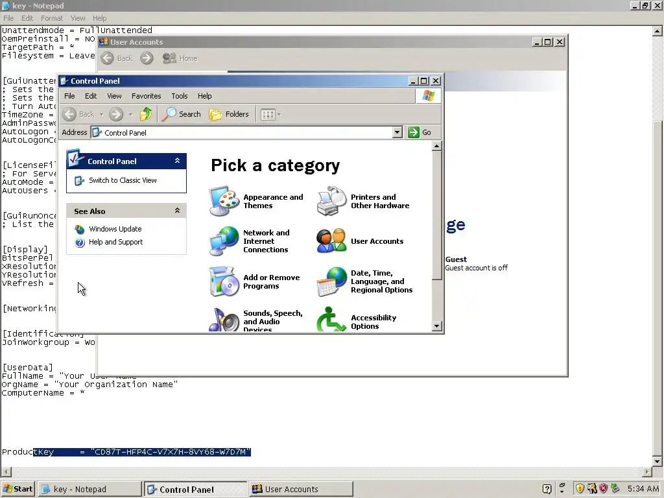664x498 pixels.
Task: Click the Guest account in User Accounts
Action: click(x=476, y=263)
